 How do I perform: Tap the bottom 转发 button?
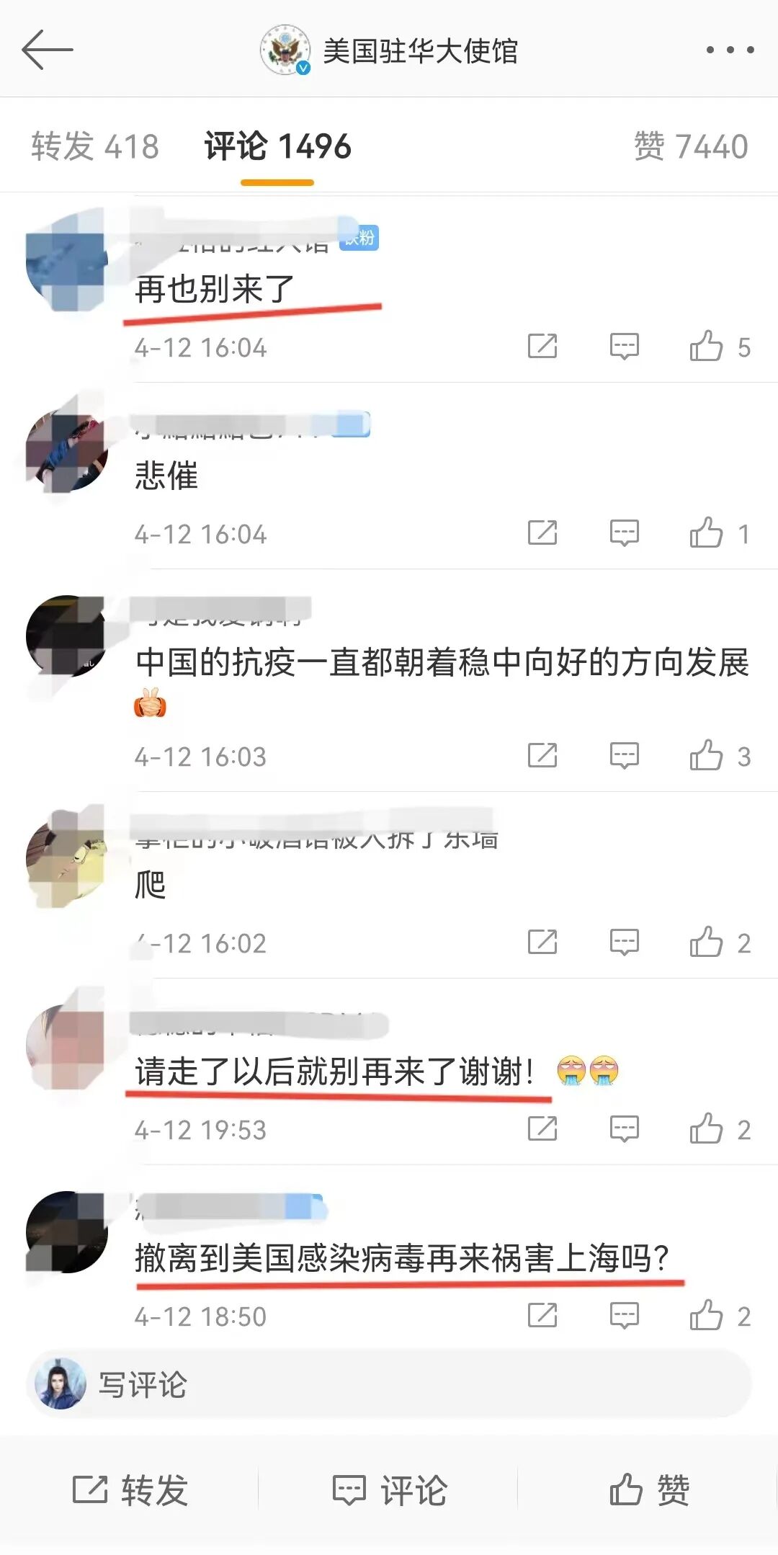point(130,1489)
